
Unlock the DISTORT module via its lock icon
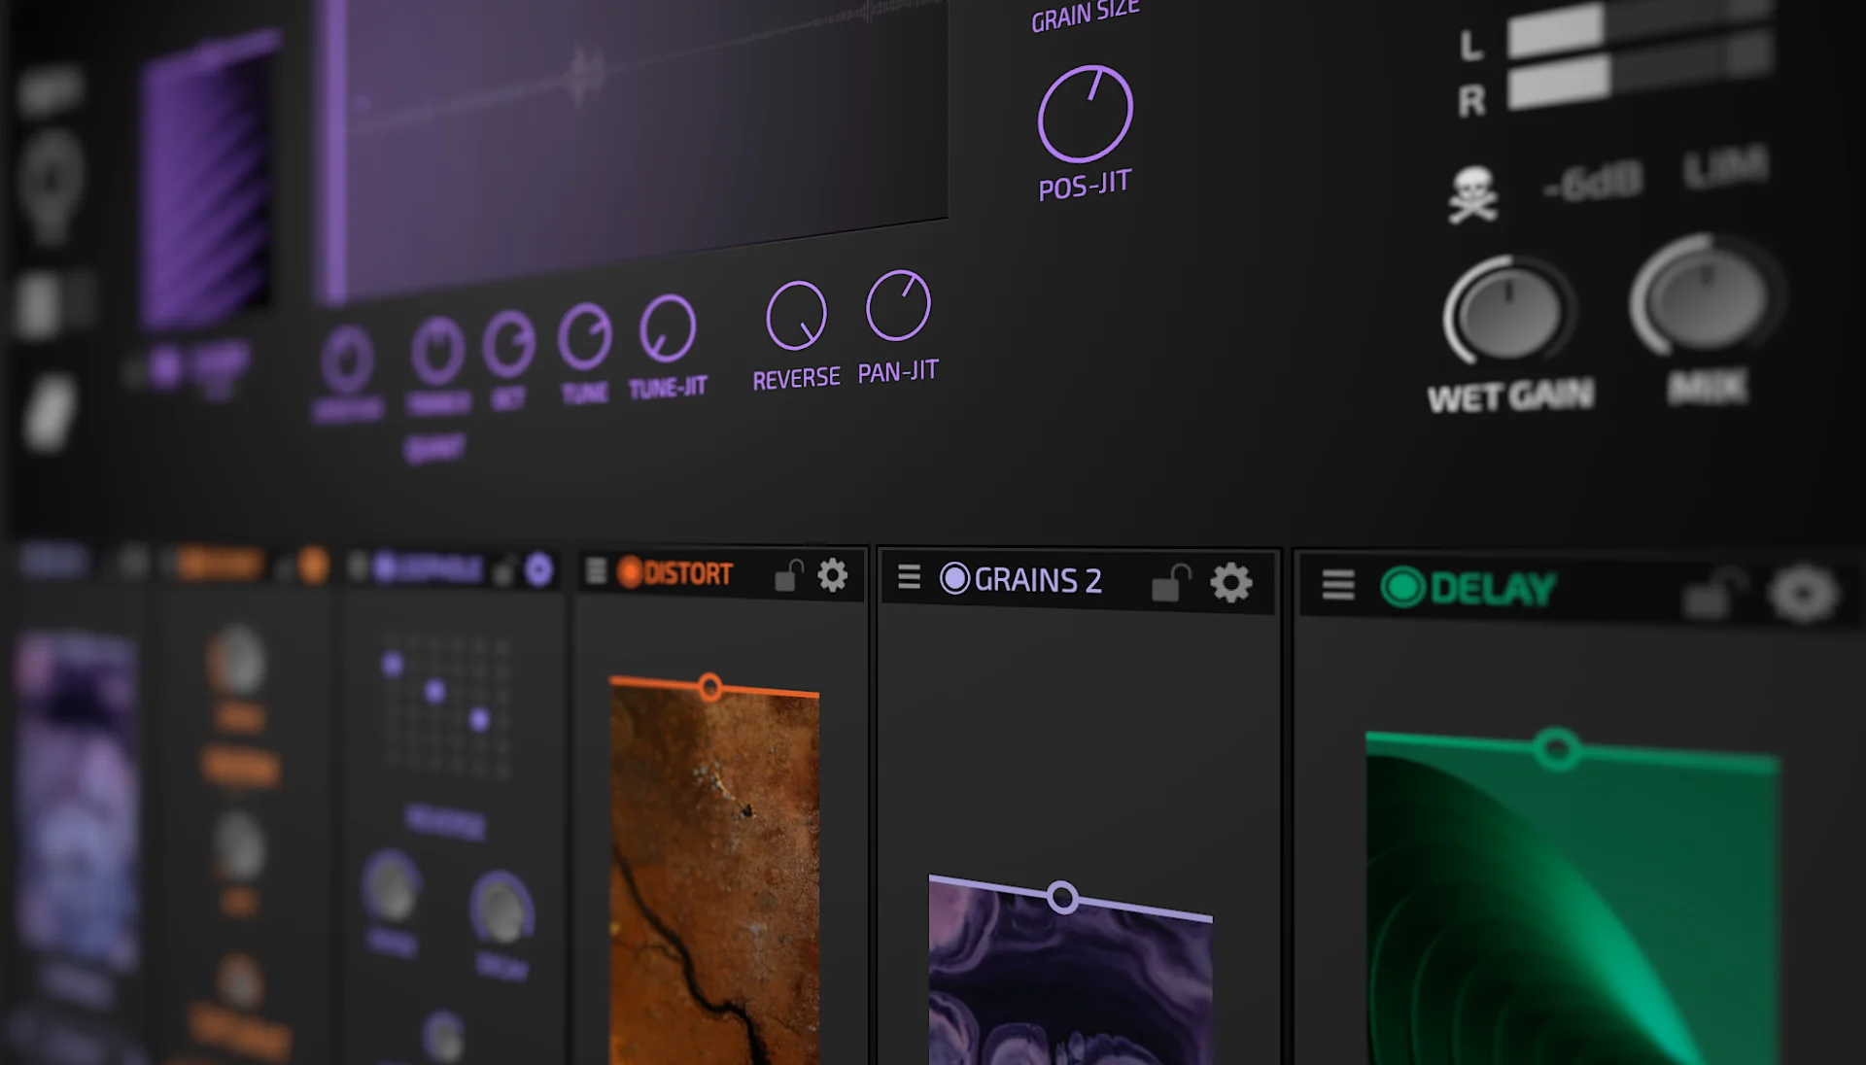tap(787, 575)
